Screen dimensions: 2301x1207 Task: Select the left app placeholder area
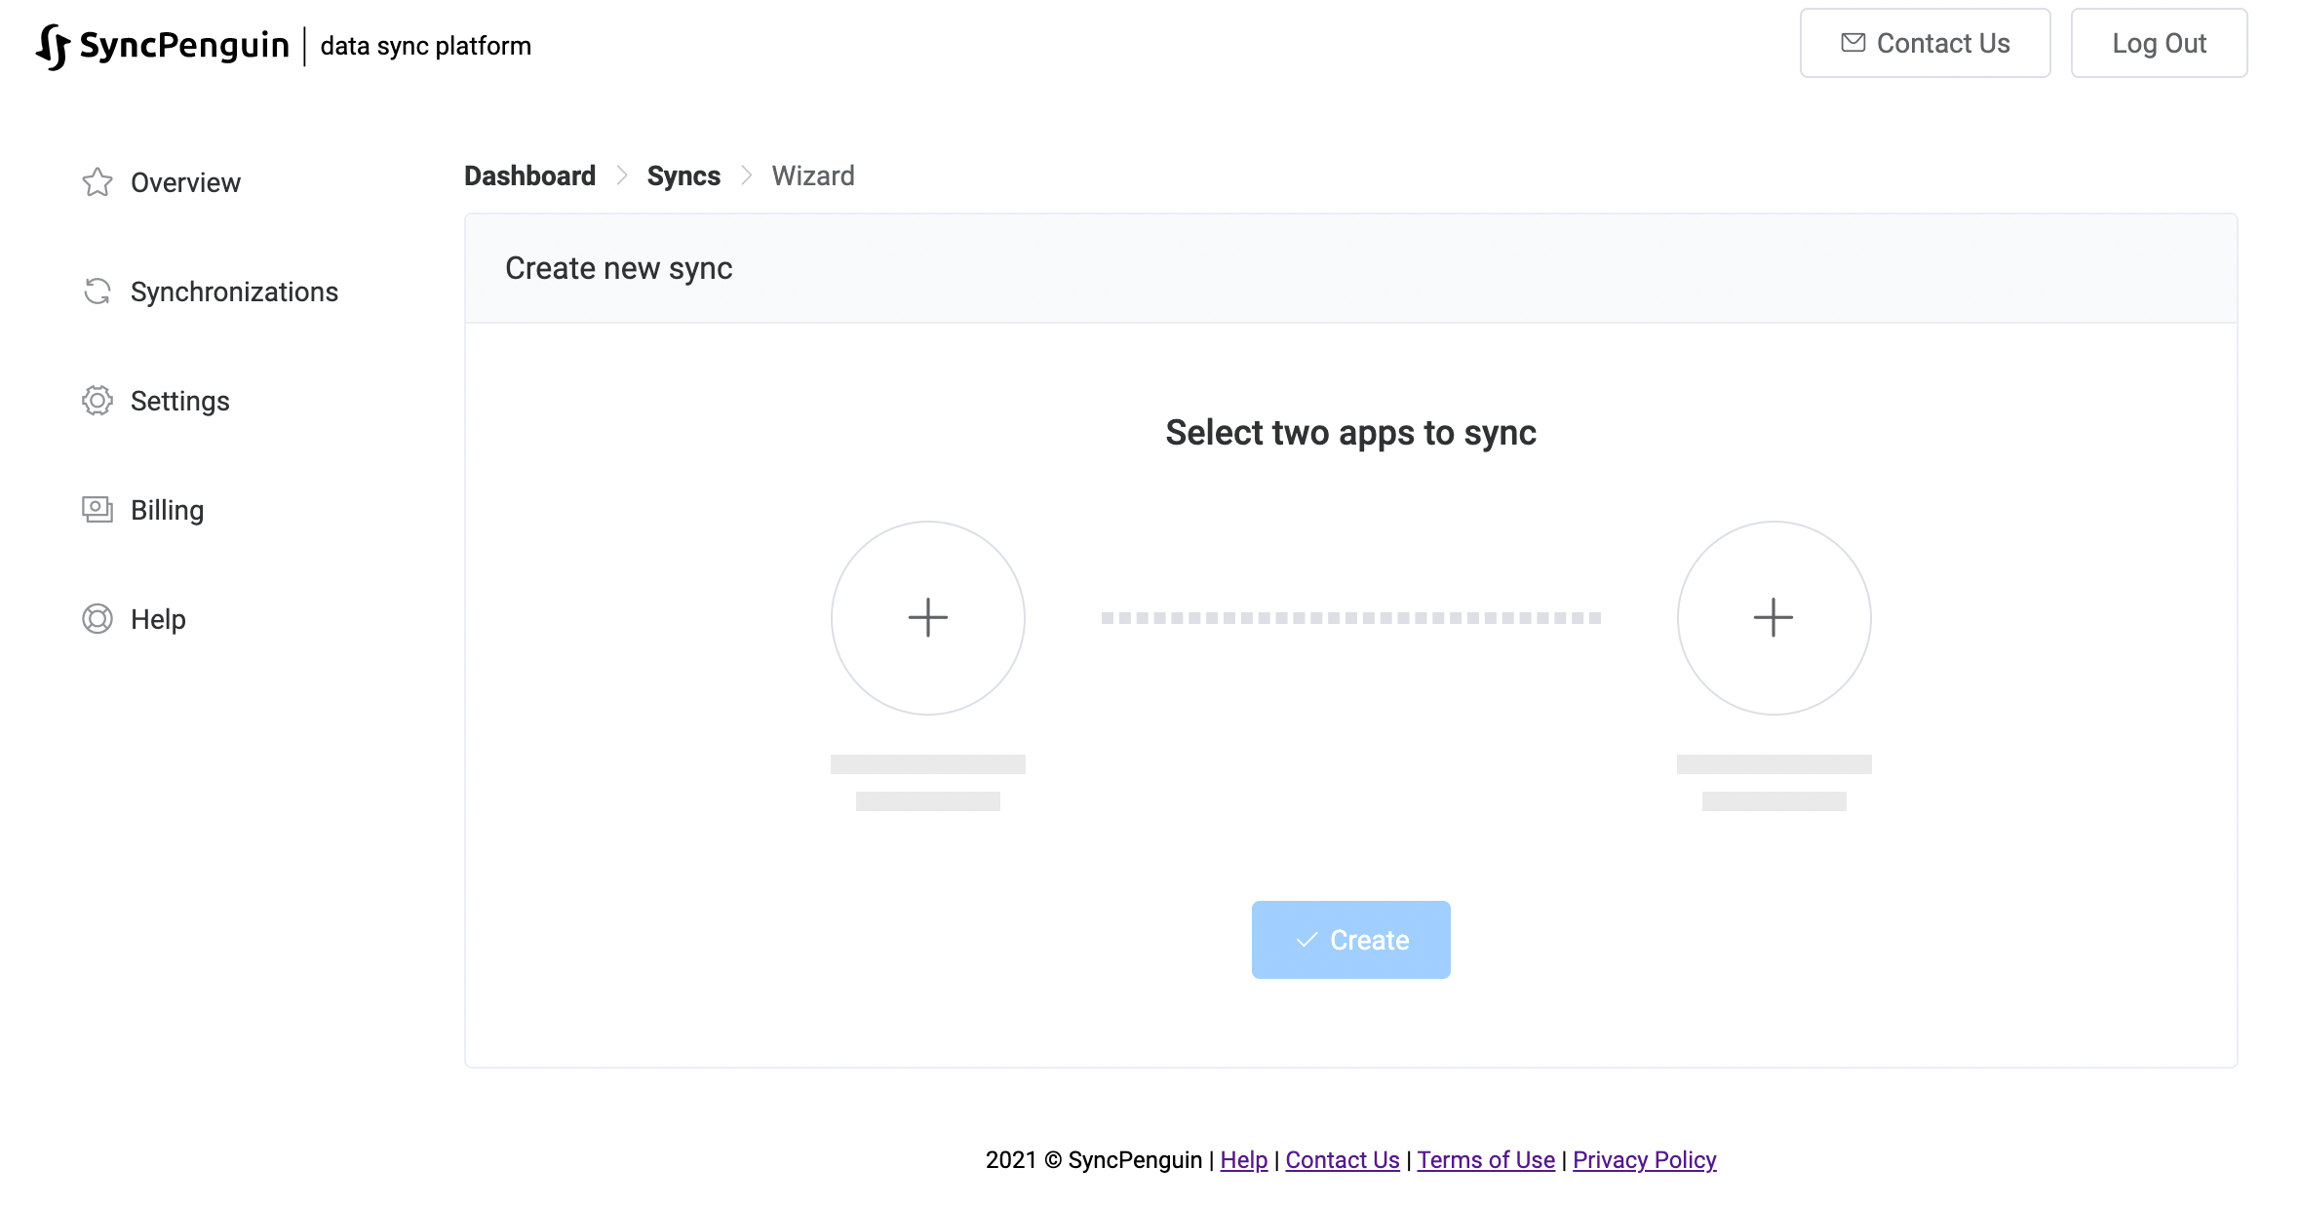pos(927,616)
